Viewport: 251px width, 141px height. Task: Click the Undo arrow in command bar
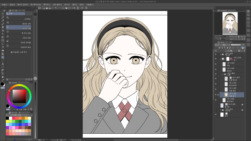click(x=56, y=8)
